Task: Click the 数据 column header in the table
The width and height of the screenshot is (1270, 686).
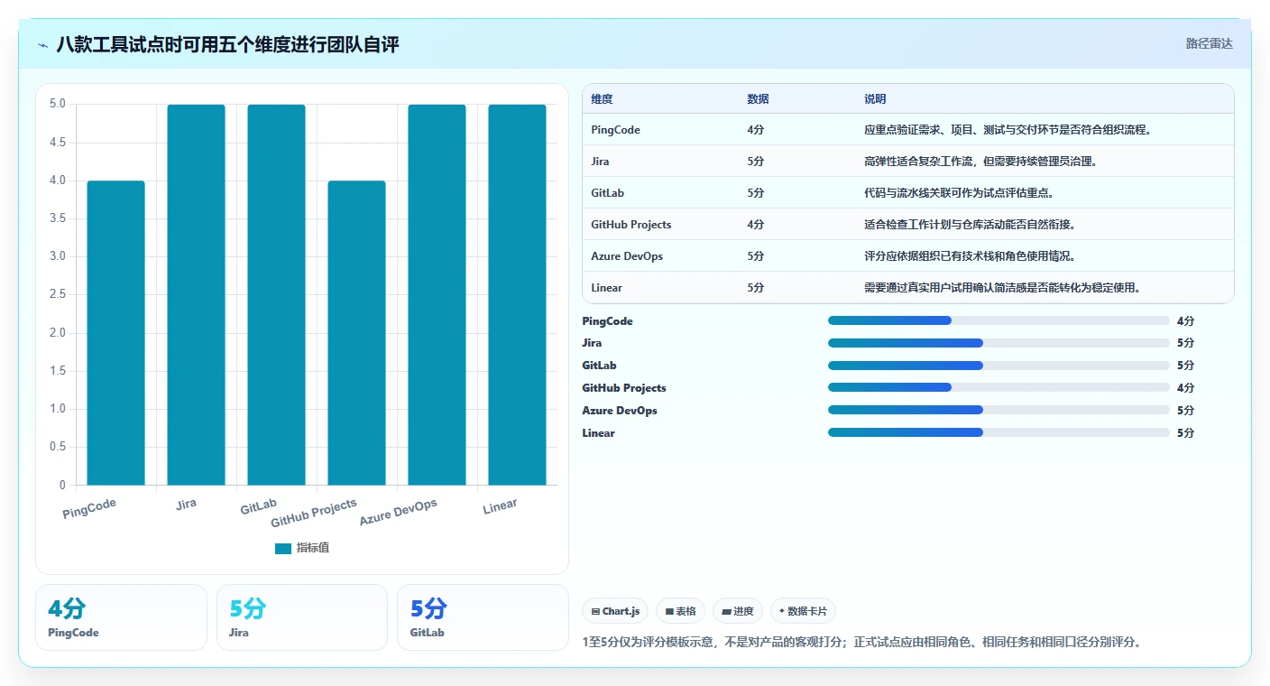Action: point(758,99)
